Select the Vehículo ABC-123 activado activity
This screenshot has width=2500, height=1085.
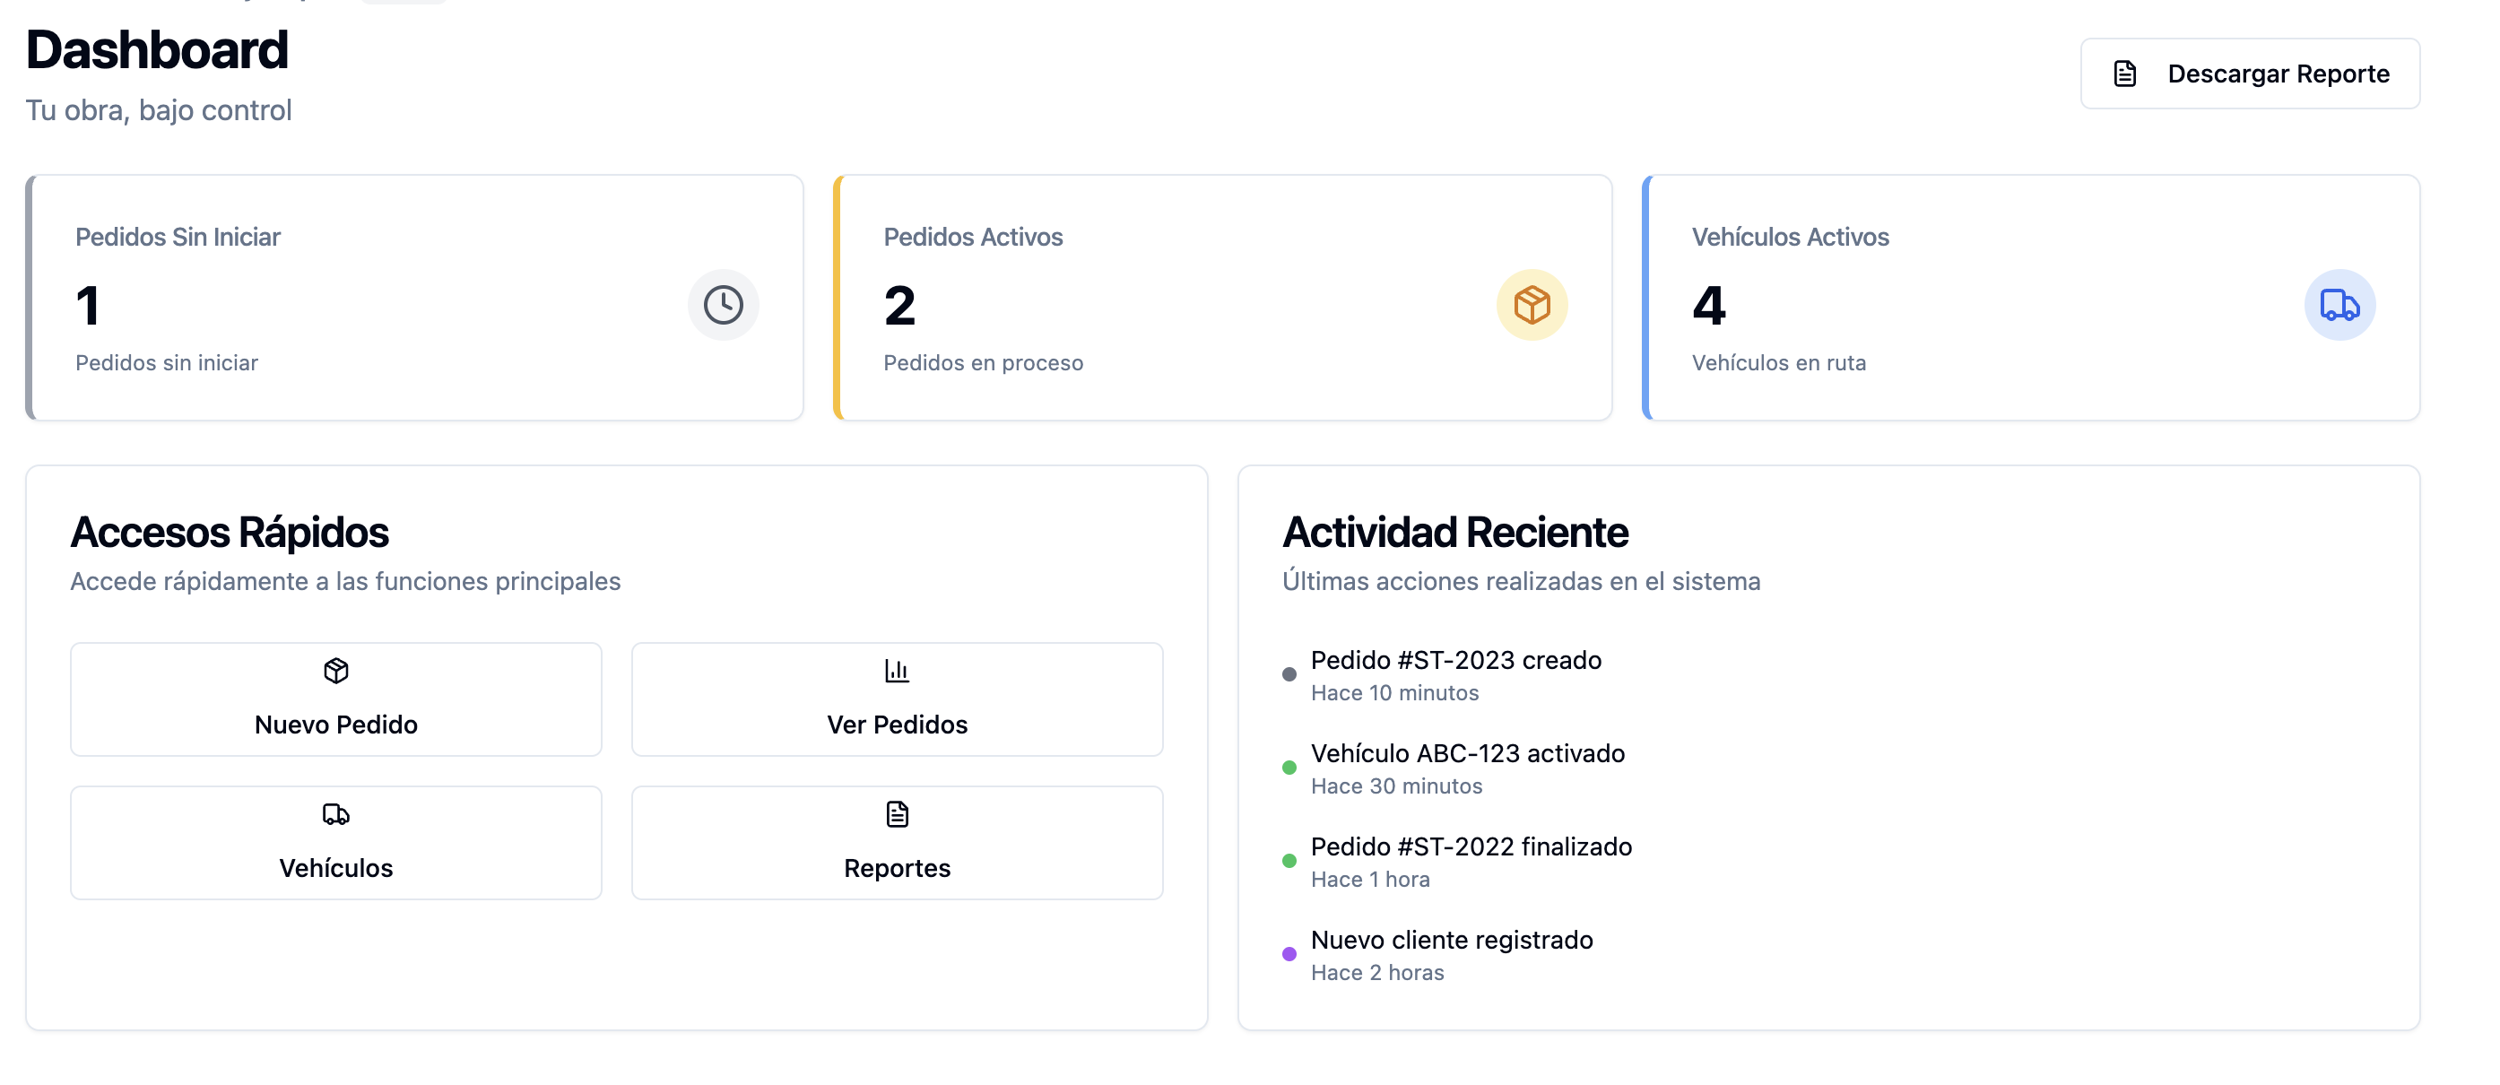(1467, 753)
